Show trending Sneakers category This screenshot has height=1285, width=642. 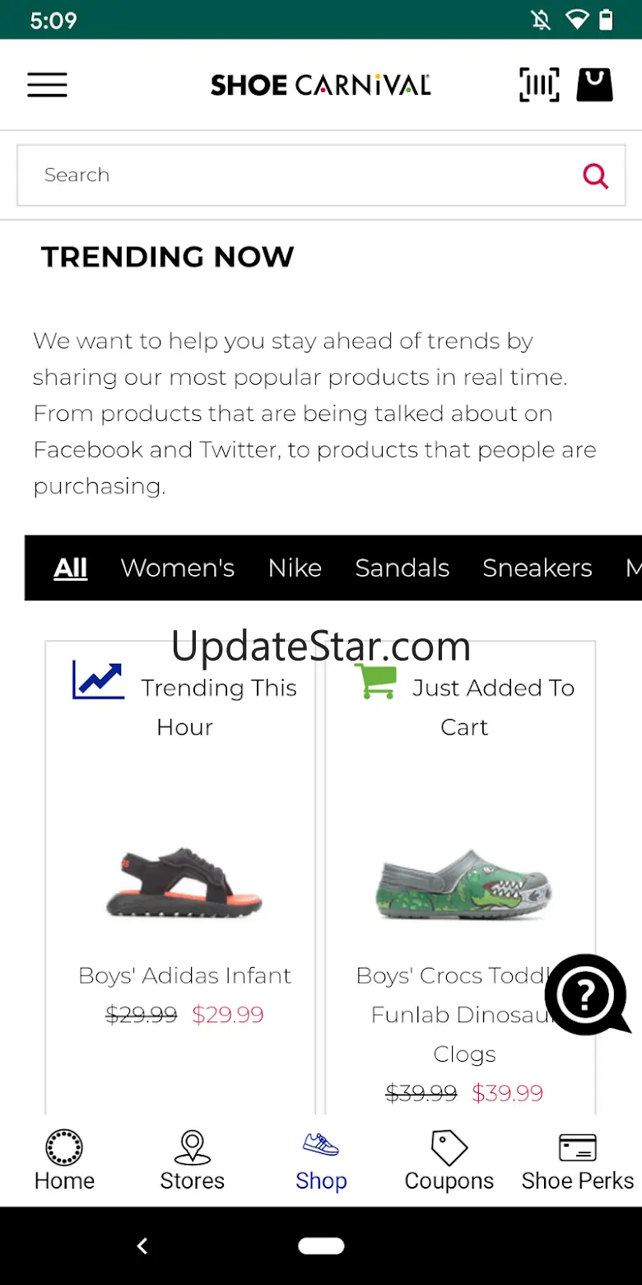pyautogui.click(x=537, y=568)
